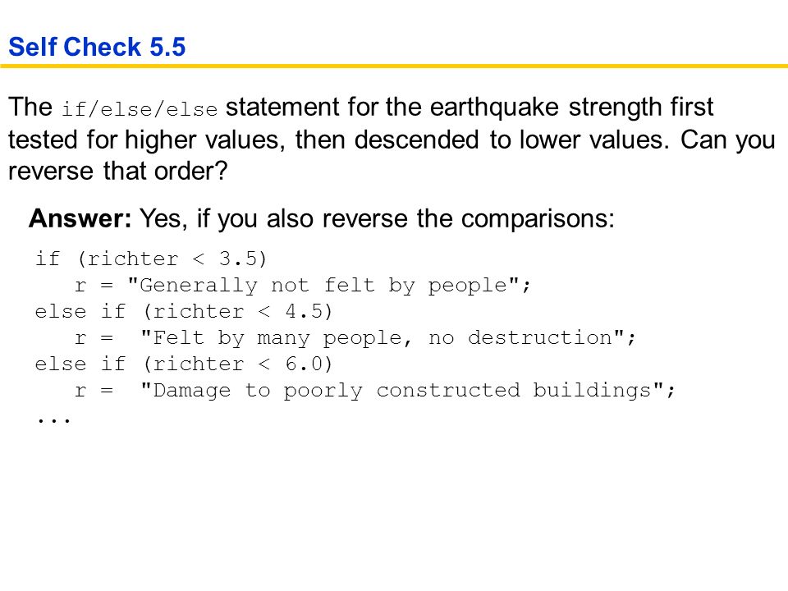Screen dimensions: 788x591
Task: Click the Self Check 5.5 heading
Action: tap(97, 48)
